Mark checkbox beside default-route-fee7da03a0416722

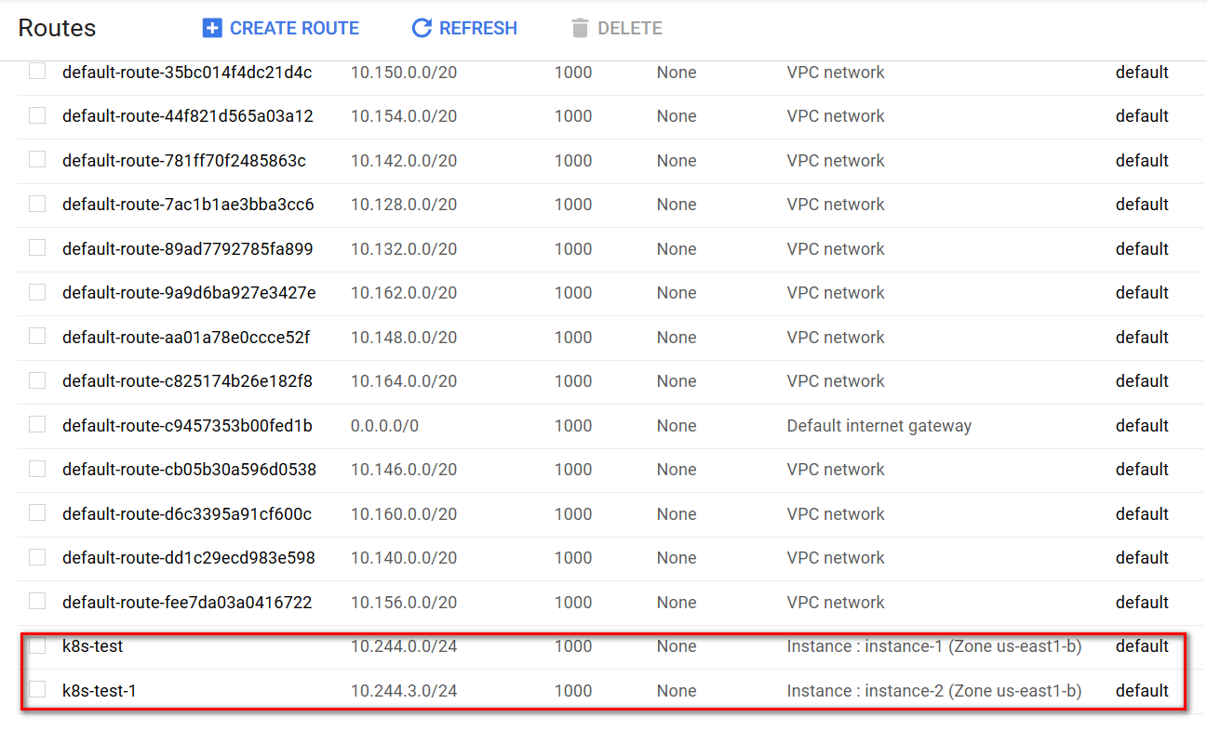(x=37, y=601)
